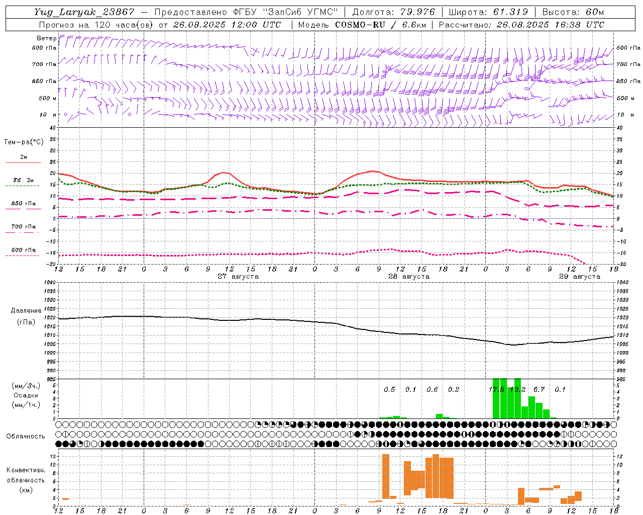Click the station title Yug_Laryak_23867
The image size is (643, 515).
point(84,12)
